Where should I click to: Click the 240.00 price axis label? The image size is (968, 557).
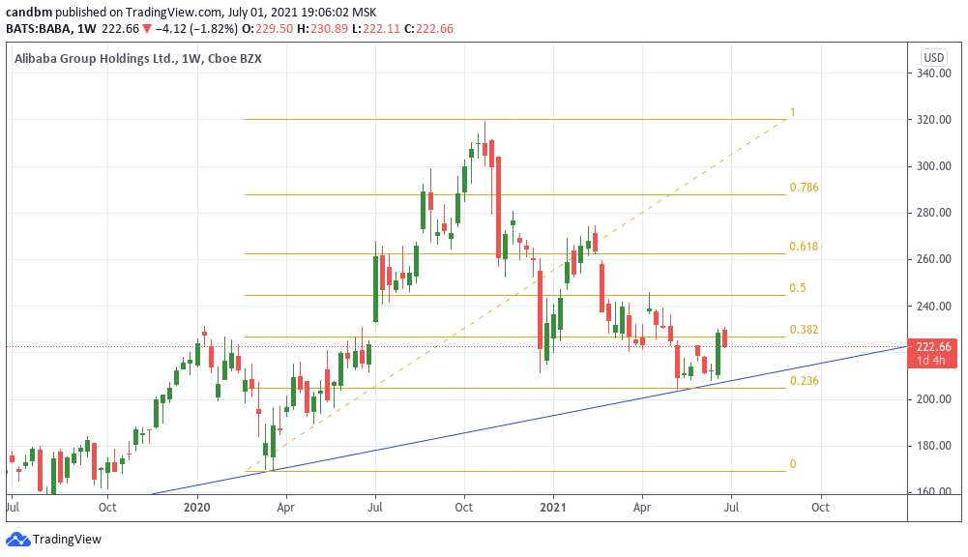point(933,307)
